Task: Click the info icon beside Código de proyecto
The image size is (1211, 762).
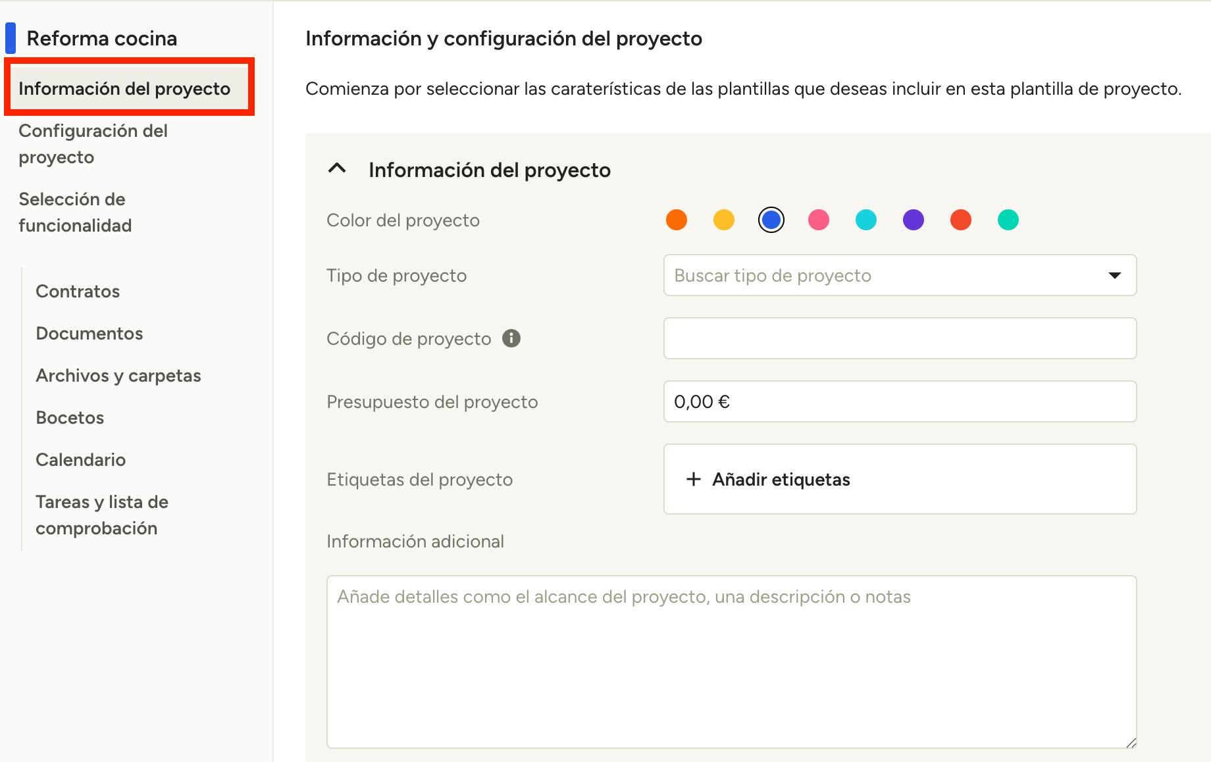Action: (511, 338)
